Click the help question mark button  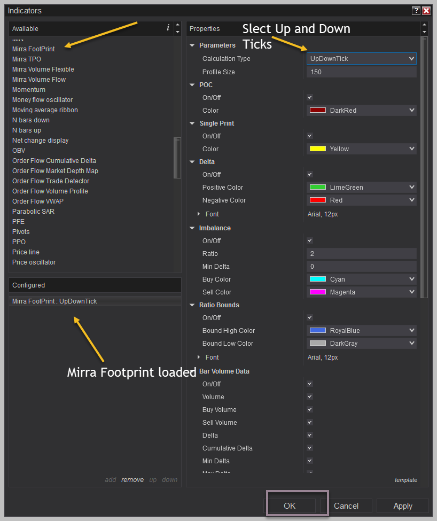(416, 11)
